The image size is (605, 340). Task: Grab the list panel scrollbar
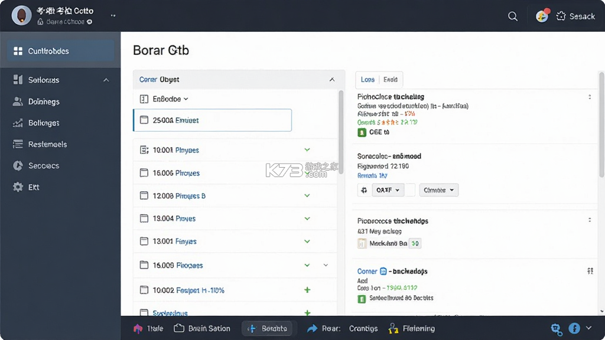pyautogui.click(x=341, y=132)
